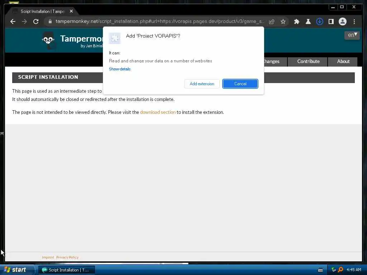367x275 pixels.
Task: Click the SCRIPT INSTALLATION heading
Action: coord(48,77)
